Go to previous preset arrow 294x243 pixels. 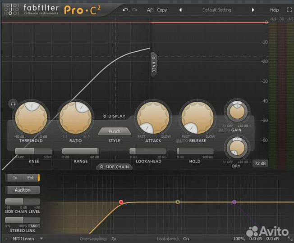click(180, 10)
